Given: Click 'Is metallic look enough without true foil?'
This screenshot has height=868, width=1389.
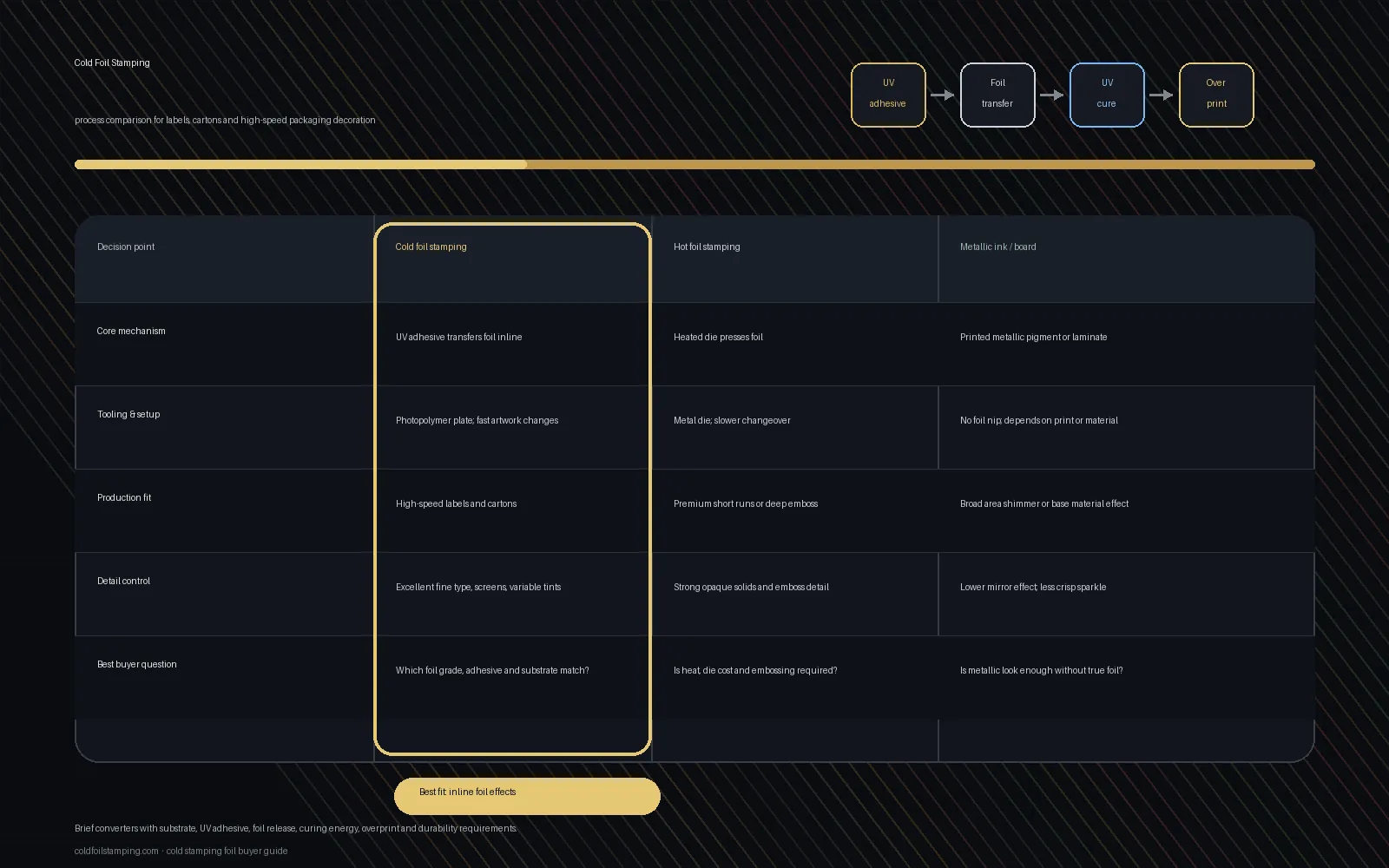Looking at the screenshot, I should [1041, 670].
